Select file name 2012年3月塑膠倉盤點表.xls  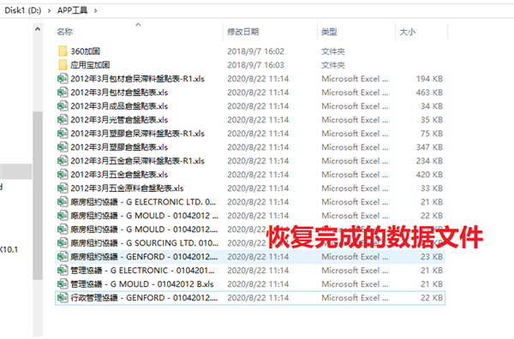click(119, 147)
